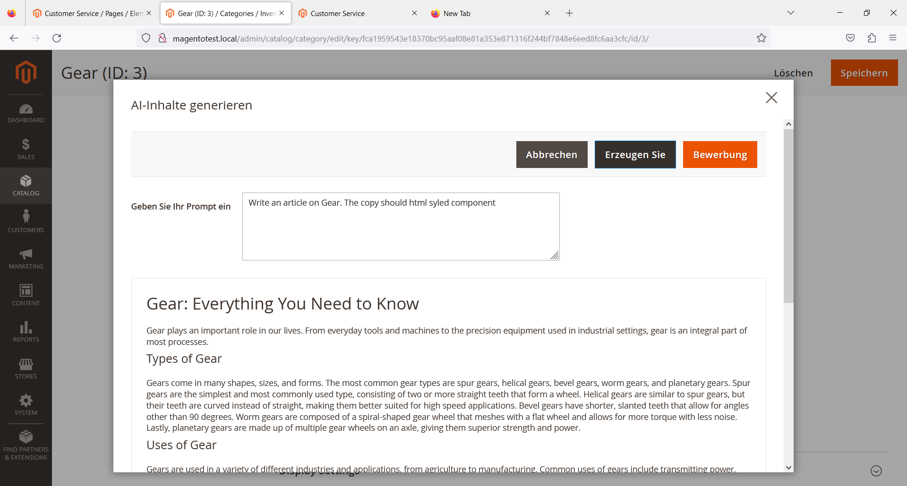Open the Customers section
The width and height of the screenshot is (907, 486).
[26, 221]
